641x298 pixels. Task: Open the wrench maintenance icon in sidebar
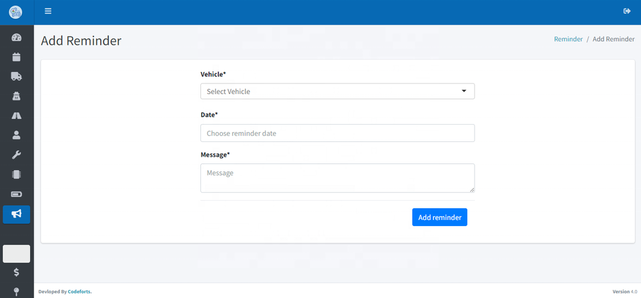17,155
